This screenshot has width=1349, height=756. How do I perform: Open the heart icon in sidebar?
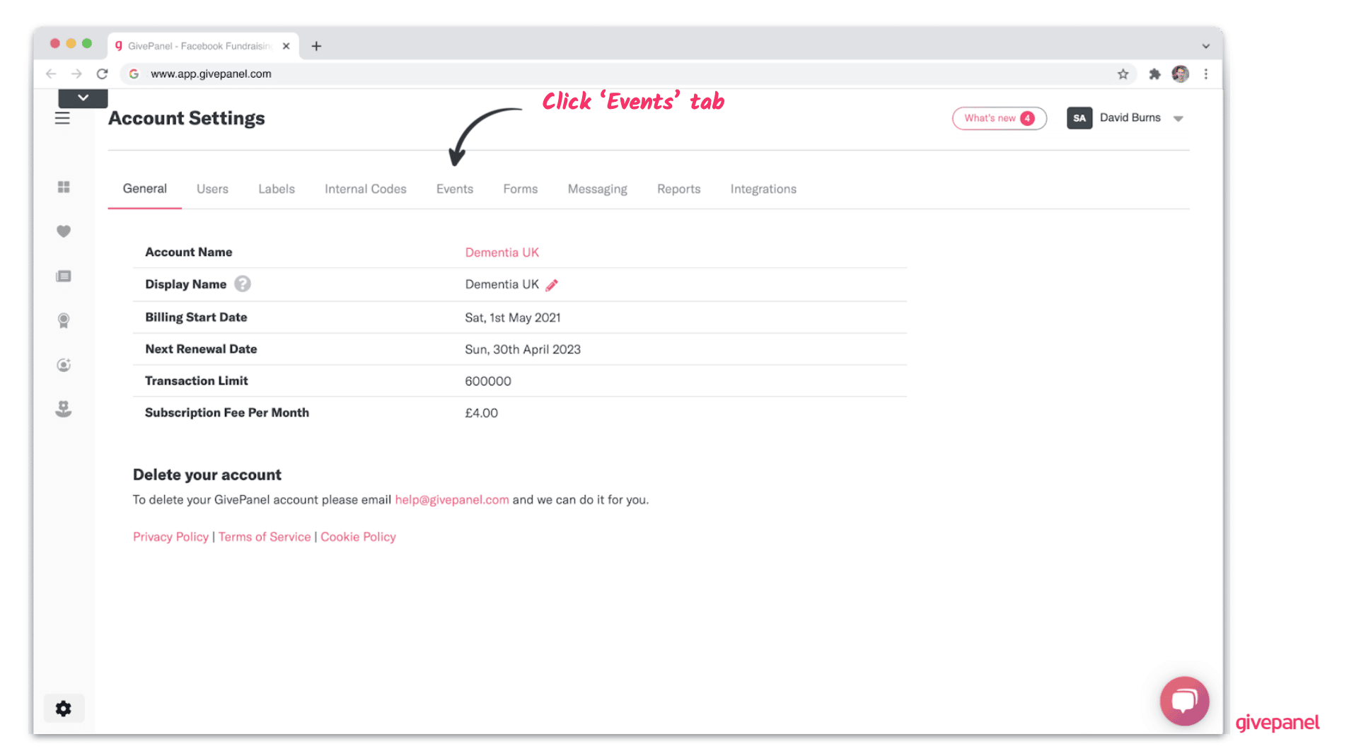64,231
